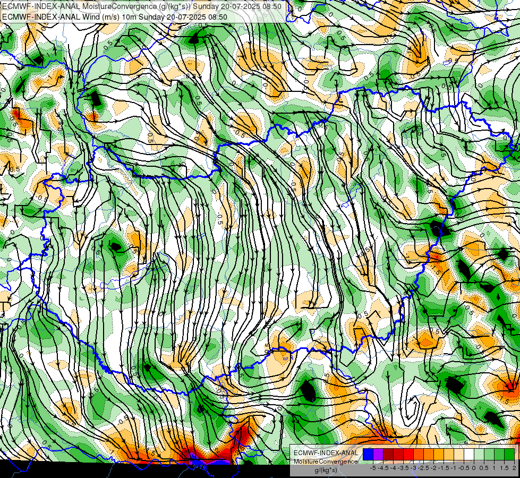Click the Wind (m/s) 10m title line
Image resolution: width=520 pixels, height=478 pixels.
115,16
